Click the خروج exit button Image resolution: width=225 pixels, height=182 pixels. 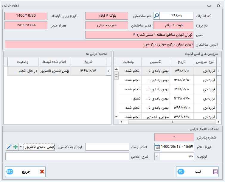(25, 172)
